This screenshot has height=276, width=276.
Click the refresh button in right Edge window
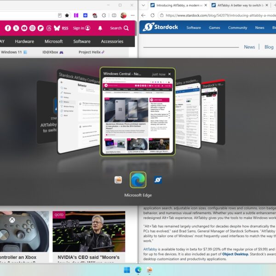pos(153,16)
